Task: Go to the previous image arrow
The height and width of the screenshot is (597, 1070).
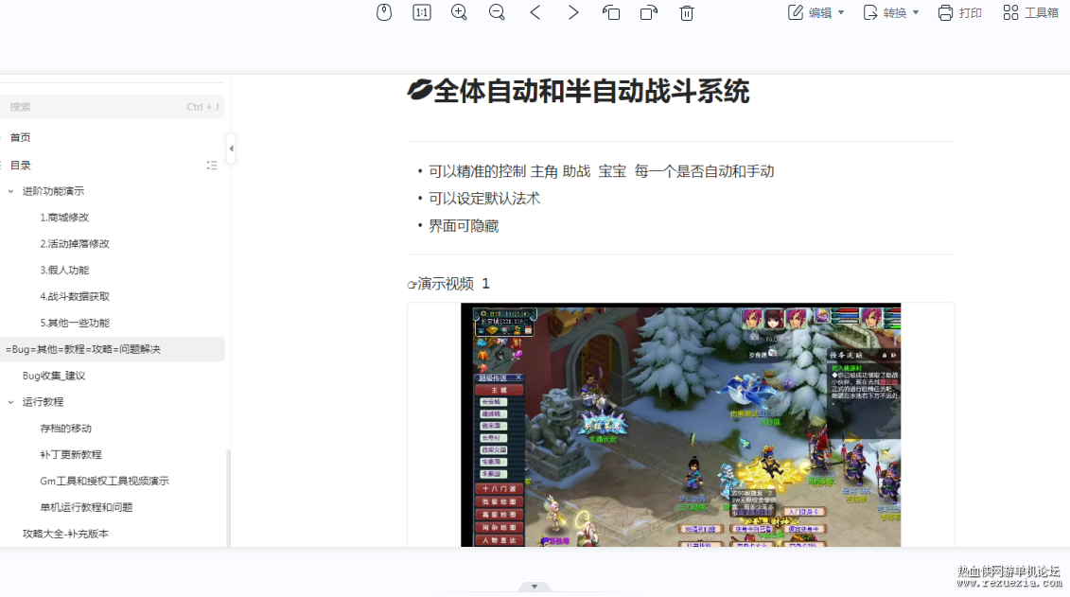Action: tap(535, 12)
